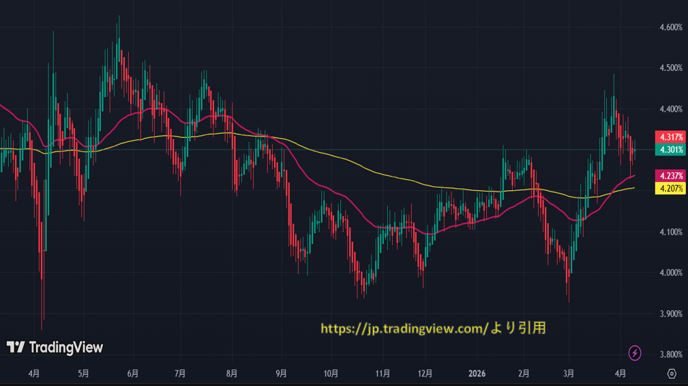Click the green 4.301% current price label
The width and height of the screenshot is (688, 386).
point(670,149)
